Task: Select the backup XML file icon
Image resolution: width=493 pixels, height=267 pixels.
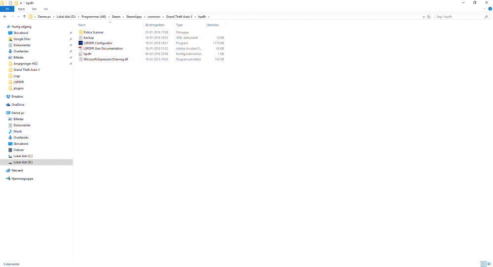Action: click(80, 38)
